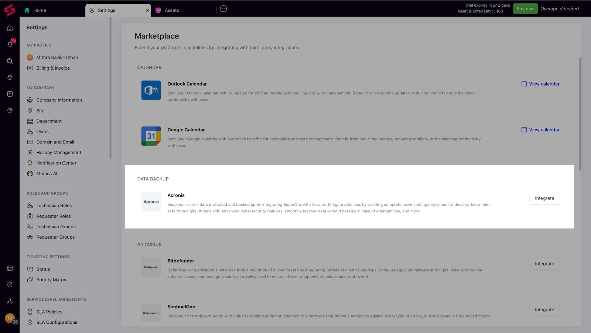Click the Marketplace scrollbar

580,114
